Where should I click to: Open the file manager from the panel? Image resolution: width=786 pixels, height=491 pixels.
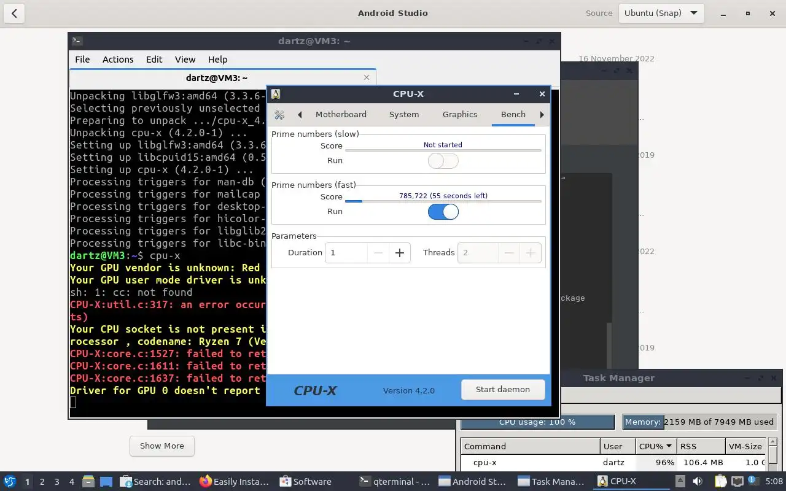(88, 482)
